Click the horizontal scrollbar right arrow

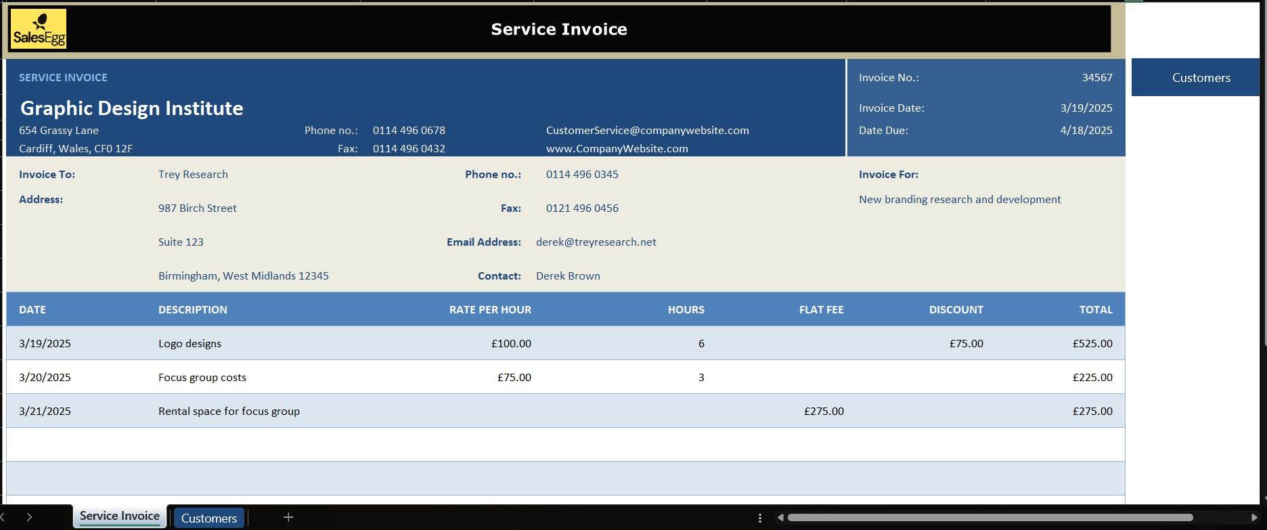point(1254,518)
